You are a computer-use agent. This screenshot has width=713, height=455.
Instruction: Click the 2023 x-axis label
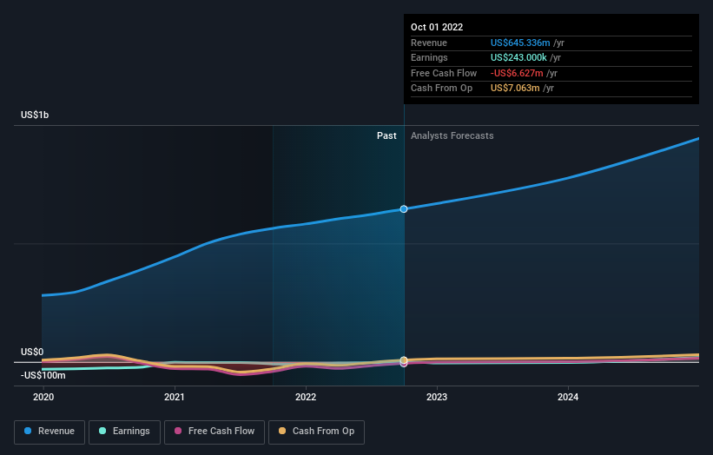437,397
